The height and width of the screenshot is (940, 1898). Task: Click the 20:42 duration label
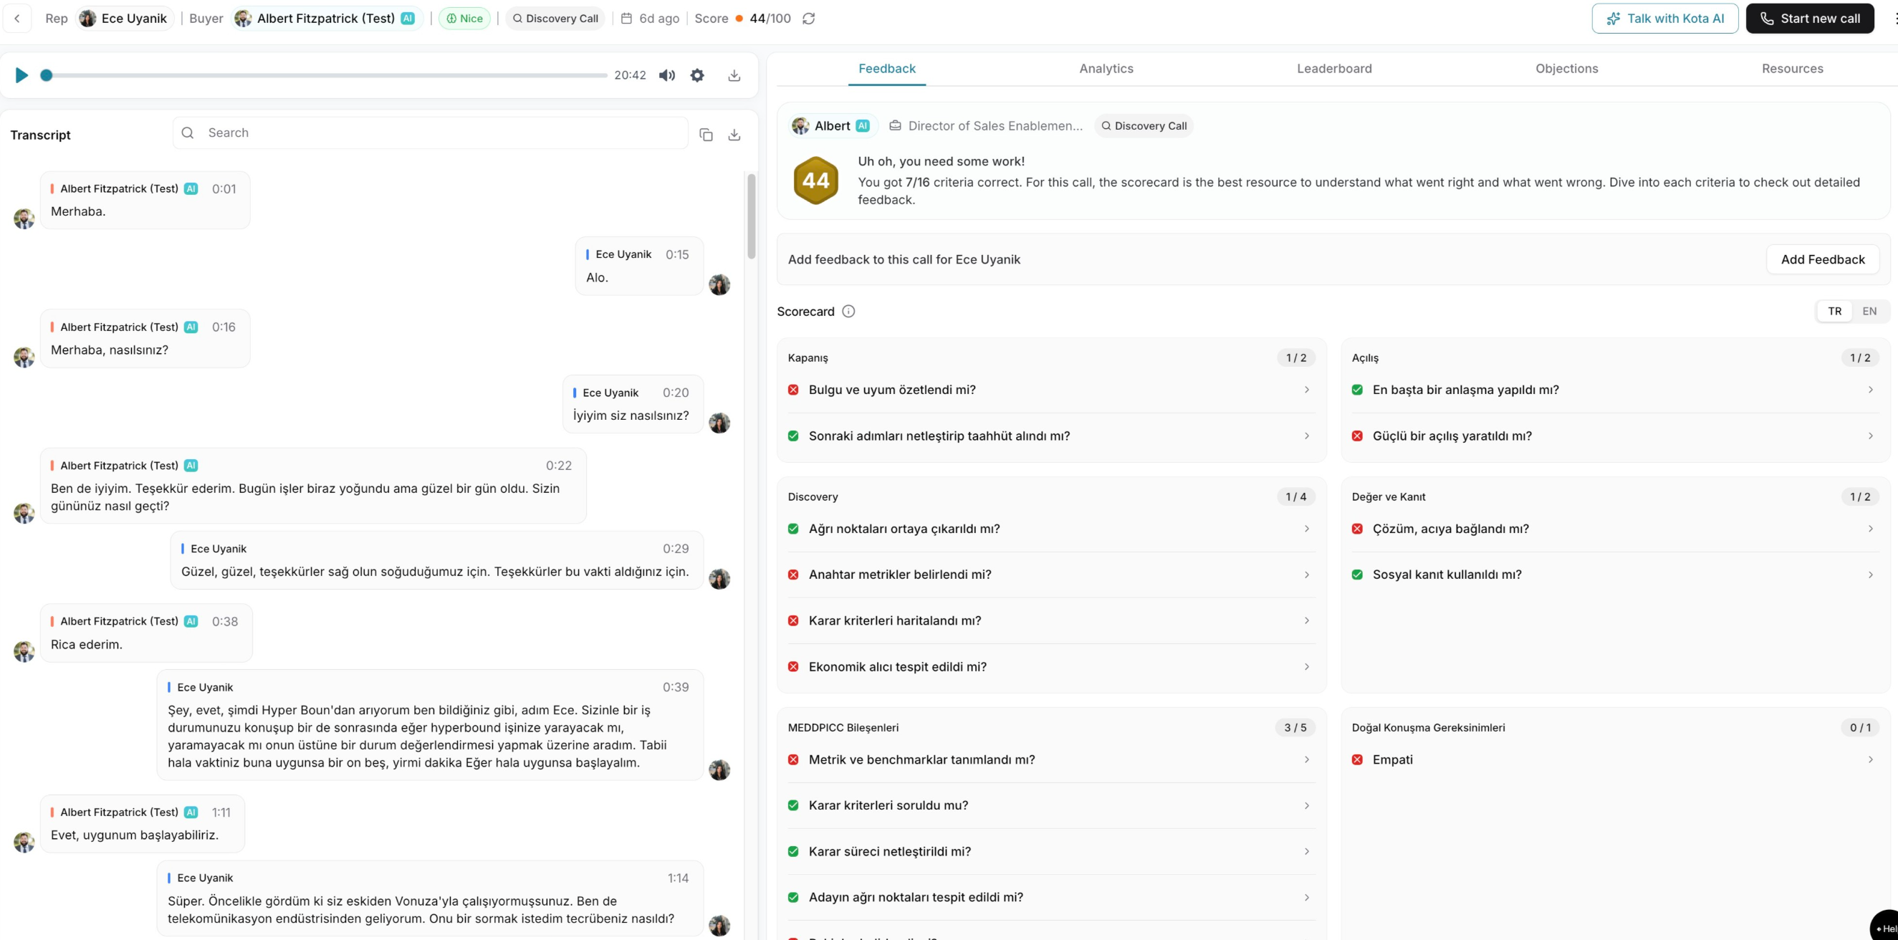tap(630, 75)
